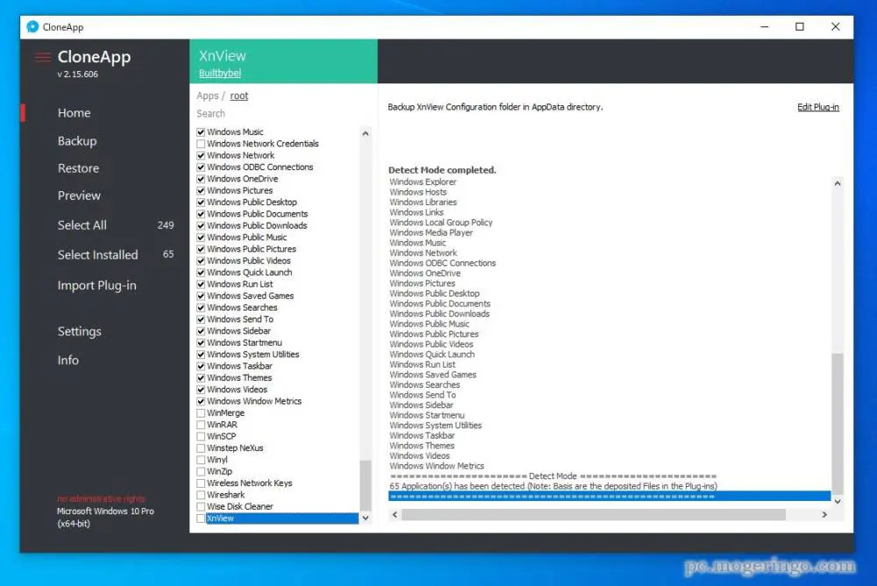
Task: Click the log panel scroll down arrow
Action: [838, 502]
